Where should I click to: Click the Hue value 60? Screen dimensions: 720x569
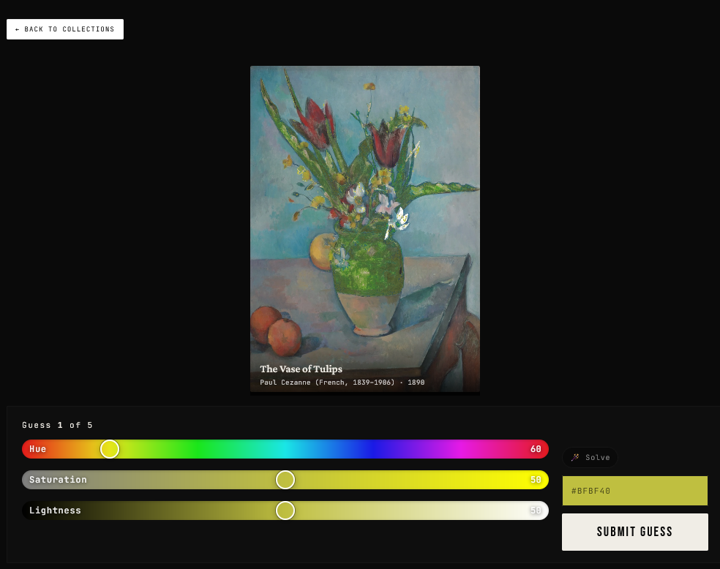(536, 449)
